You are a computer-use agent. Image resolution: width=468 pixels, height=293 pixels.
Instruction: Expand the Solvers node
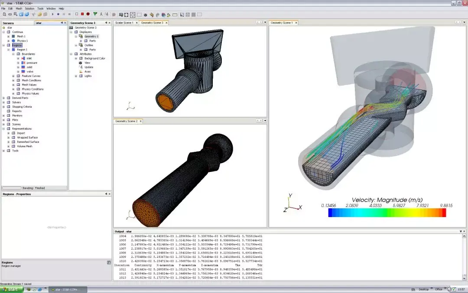(3, 102)
